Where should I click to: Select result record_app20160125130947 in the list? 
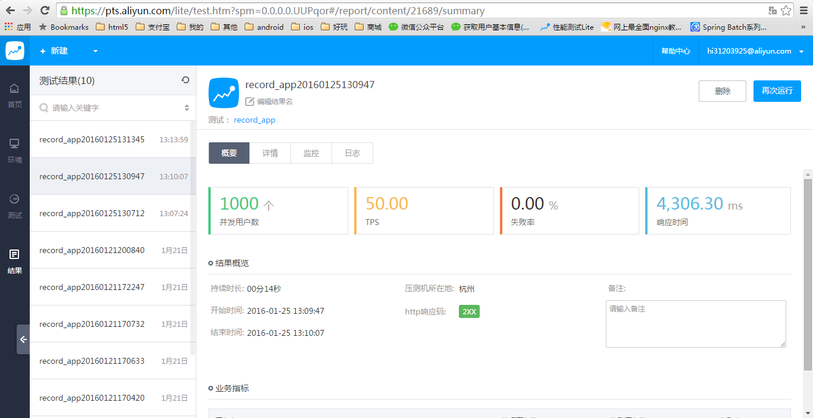pos(113,176)
